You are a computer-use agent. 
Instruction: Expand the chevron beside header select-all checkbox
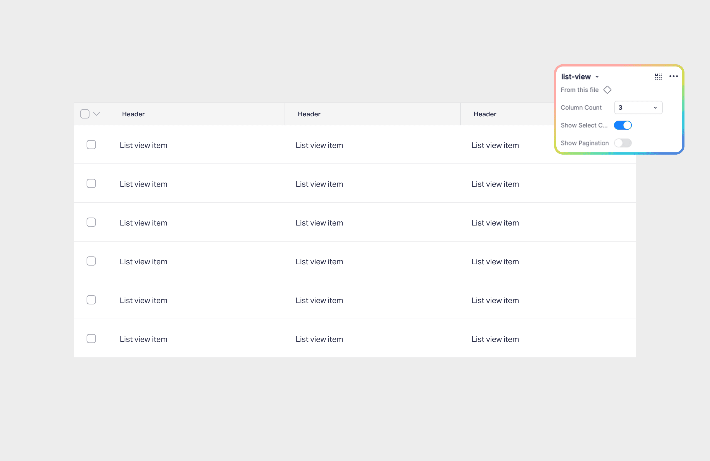(x=96, y=114)
